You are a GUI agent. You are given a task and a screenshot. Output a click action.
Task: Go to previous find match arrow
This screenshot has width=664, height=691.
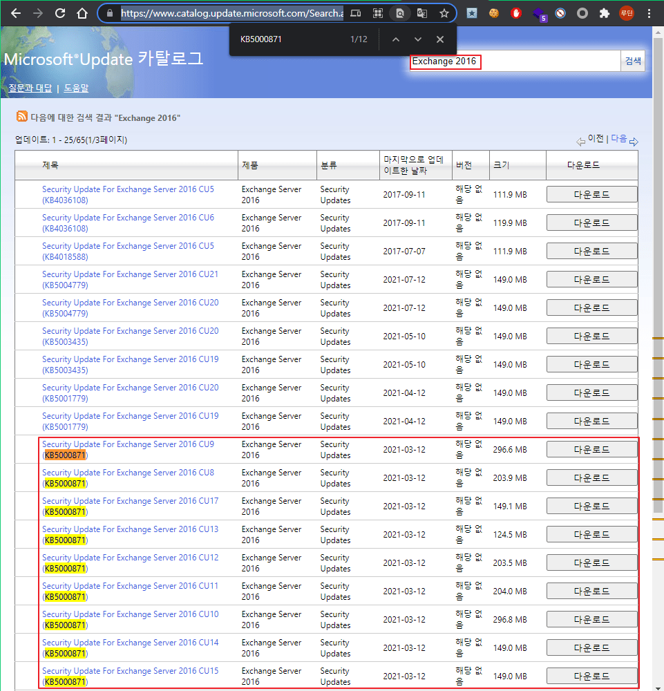[x=396, y=39]
